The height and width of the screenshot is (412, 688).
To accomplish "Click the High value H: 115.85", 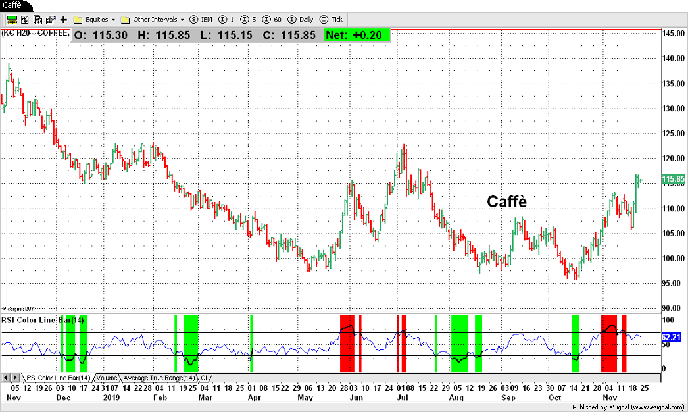I will point(164,35).
